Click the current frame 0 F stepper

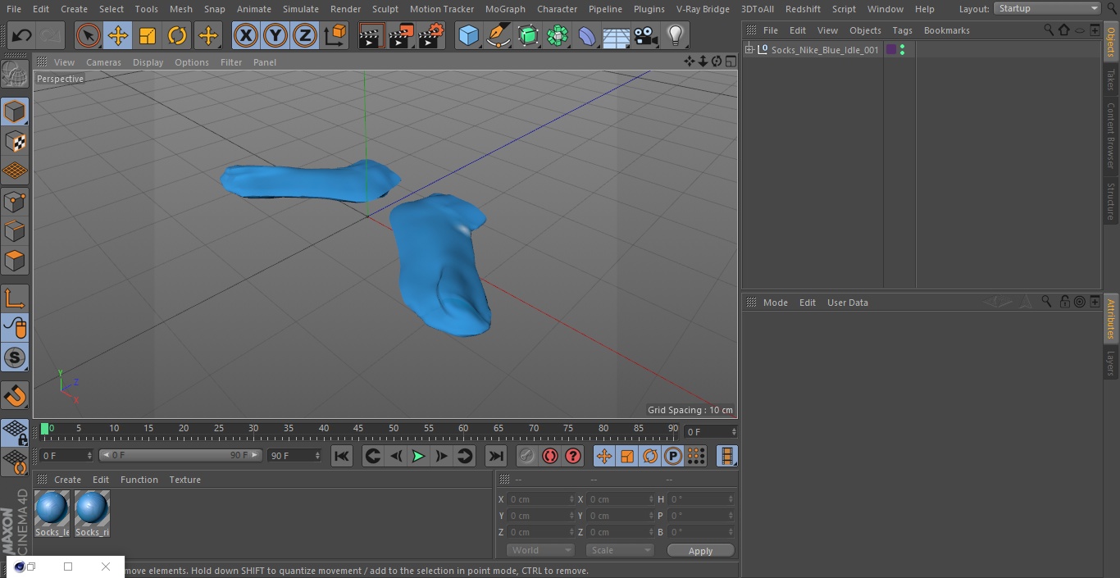click(x=734, y=431)
